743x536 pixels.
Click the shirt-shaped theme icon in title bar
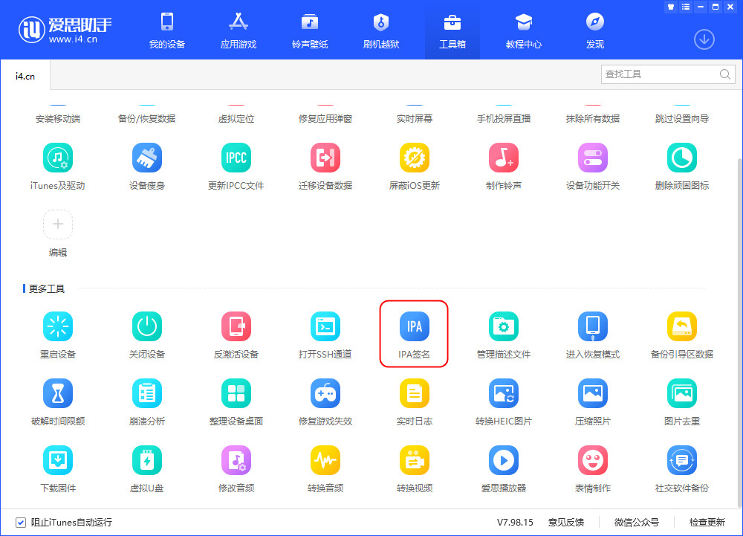click(669, 7)
